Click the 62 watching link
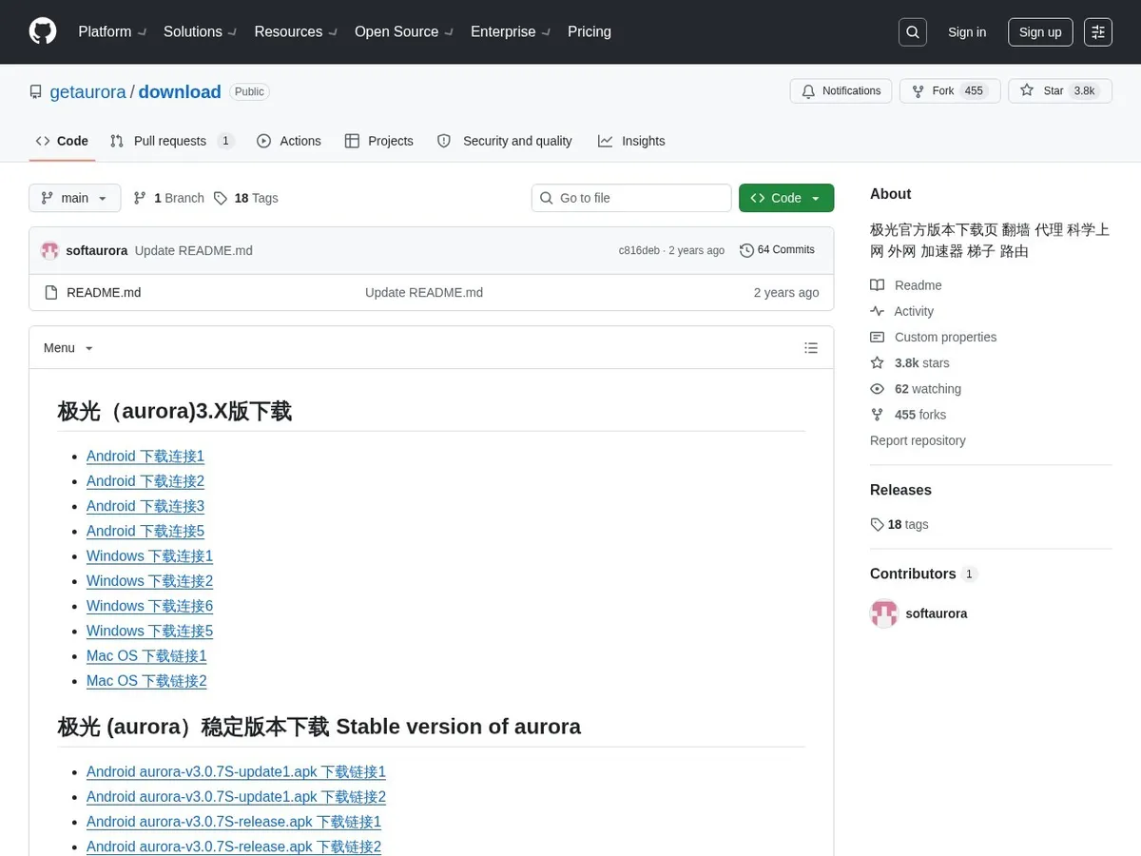The width and height of the screenshot is (1141, 856). pyautogui.click(x=916, y=389)
